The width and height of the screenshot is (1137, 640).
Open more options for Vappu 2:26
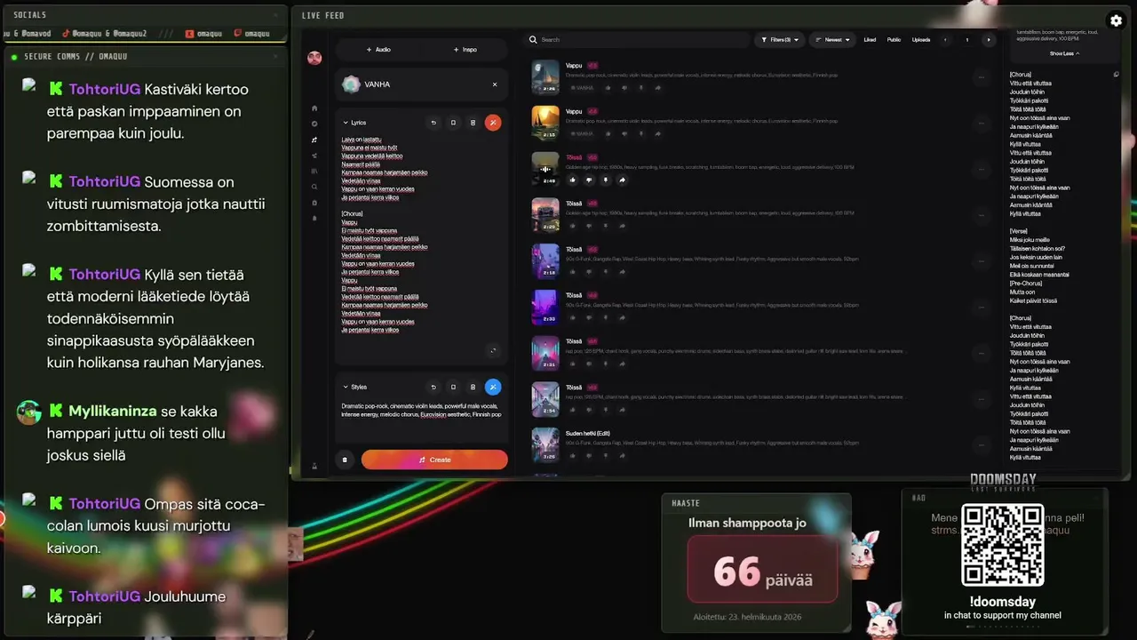981,77
